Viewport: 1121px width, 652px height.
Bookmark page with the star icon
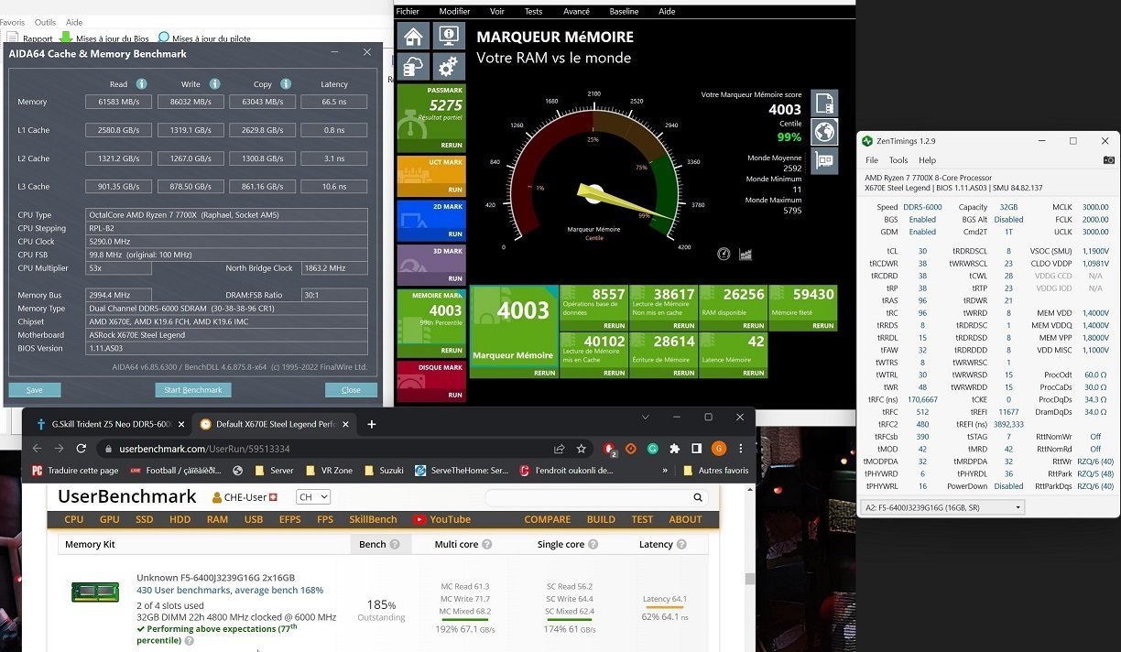pyautogui.click(x=581, y=449)
